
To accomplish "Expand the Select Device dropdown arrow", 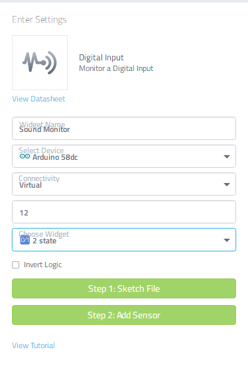I will click(x=227, y=156).
